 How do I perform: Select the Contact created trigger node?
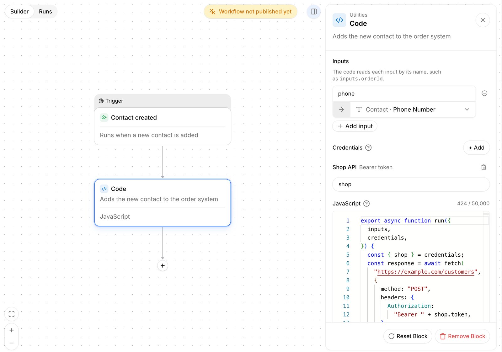tap(163, 126)
